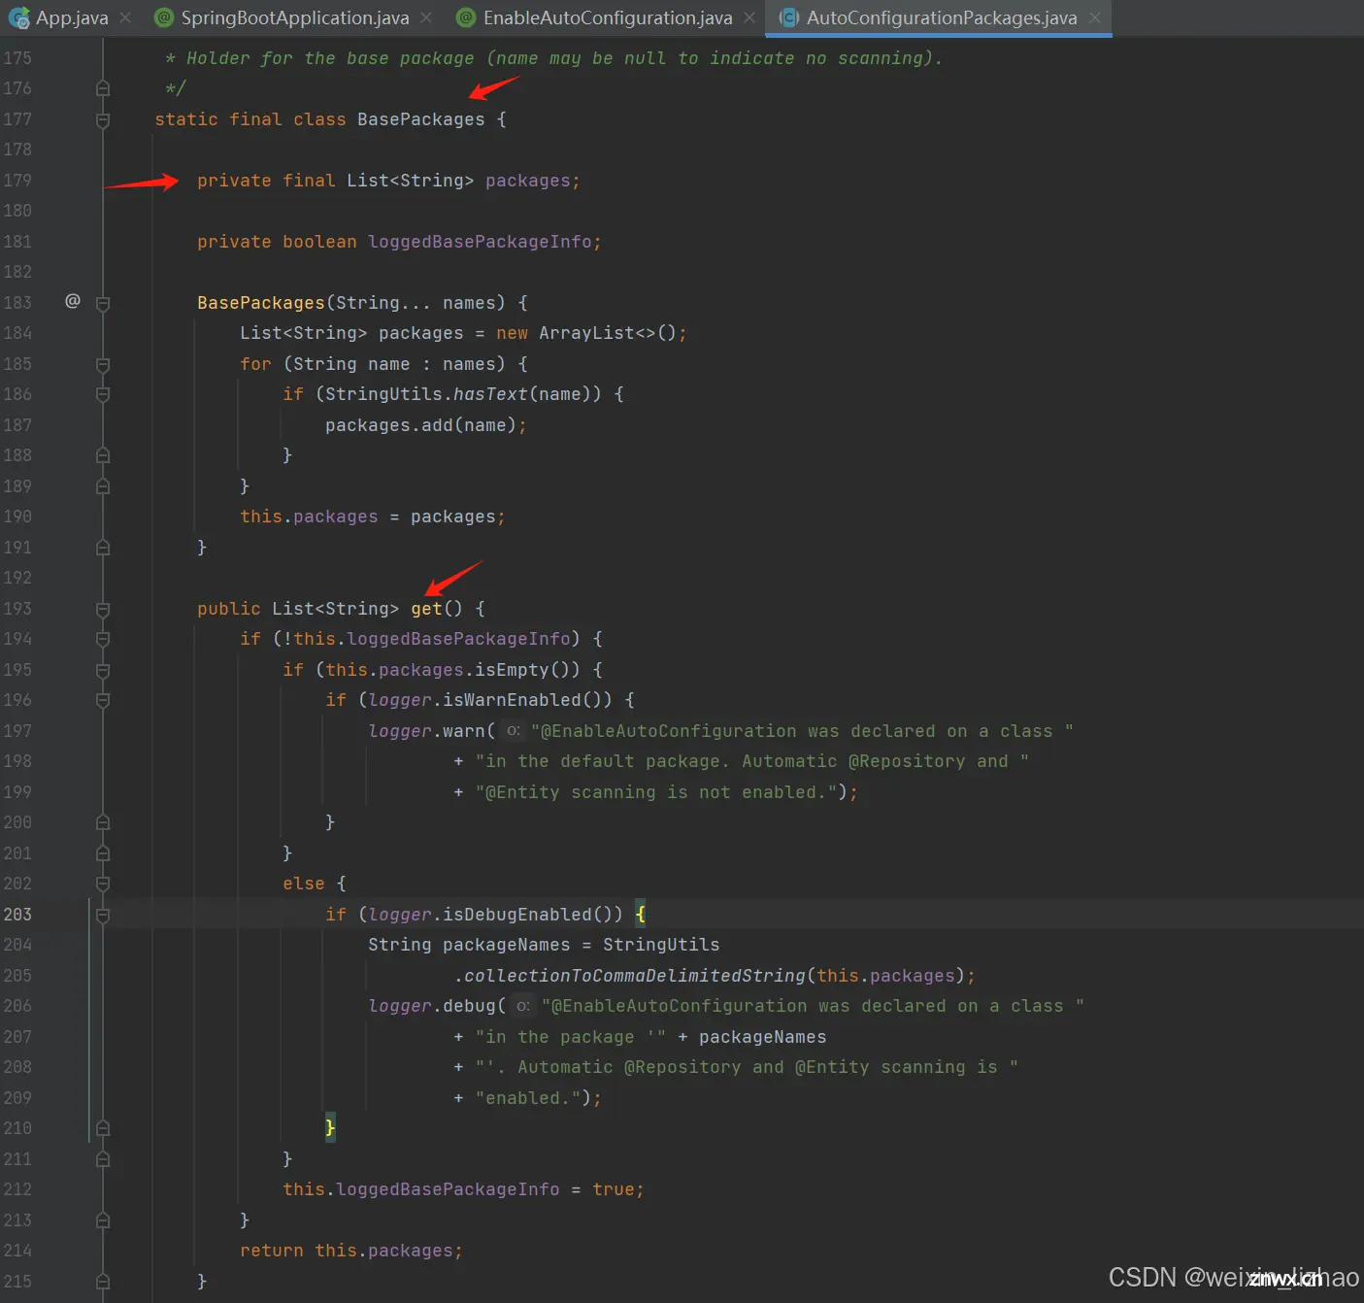Viewport: 1364px width, 1303px height.
Task: Collapse the isWarnEnabled block at line 196
Action: [103, 700]
